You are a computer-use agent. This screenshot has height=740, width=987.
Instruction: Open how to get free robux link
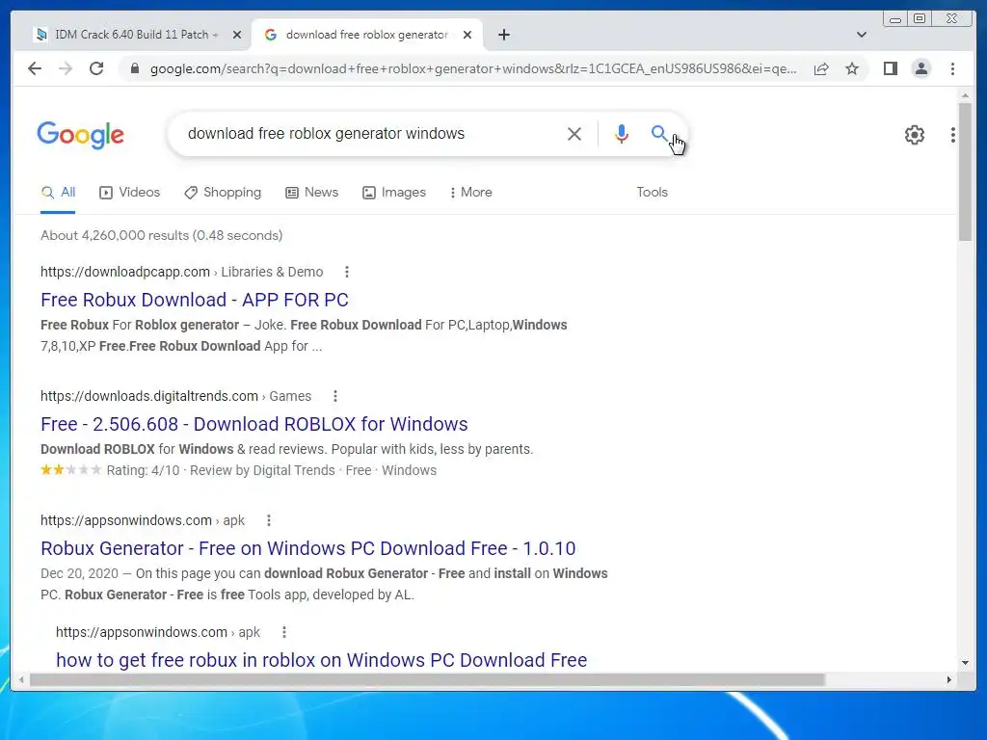click(x=322, y=660)
